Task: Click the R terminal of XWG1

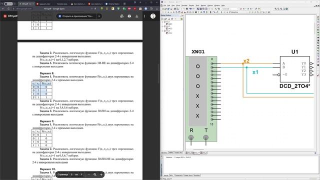Action: (191, 137)
